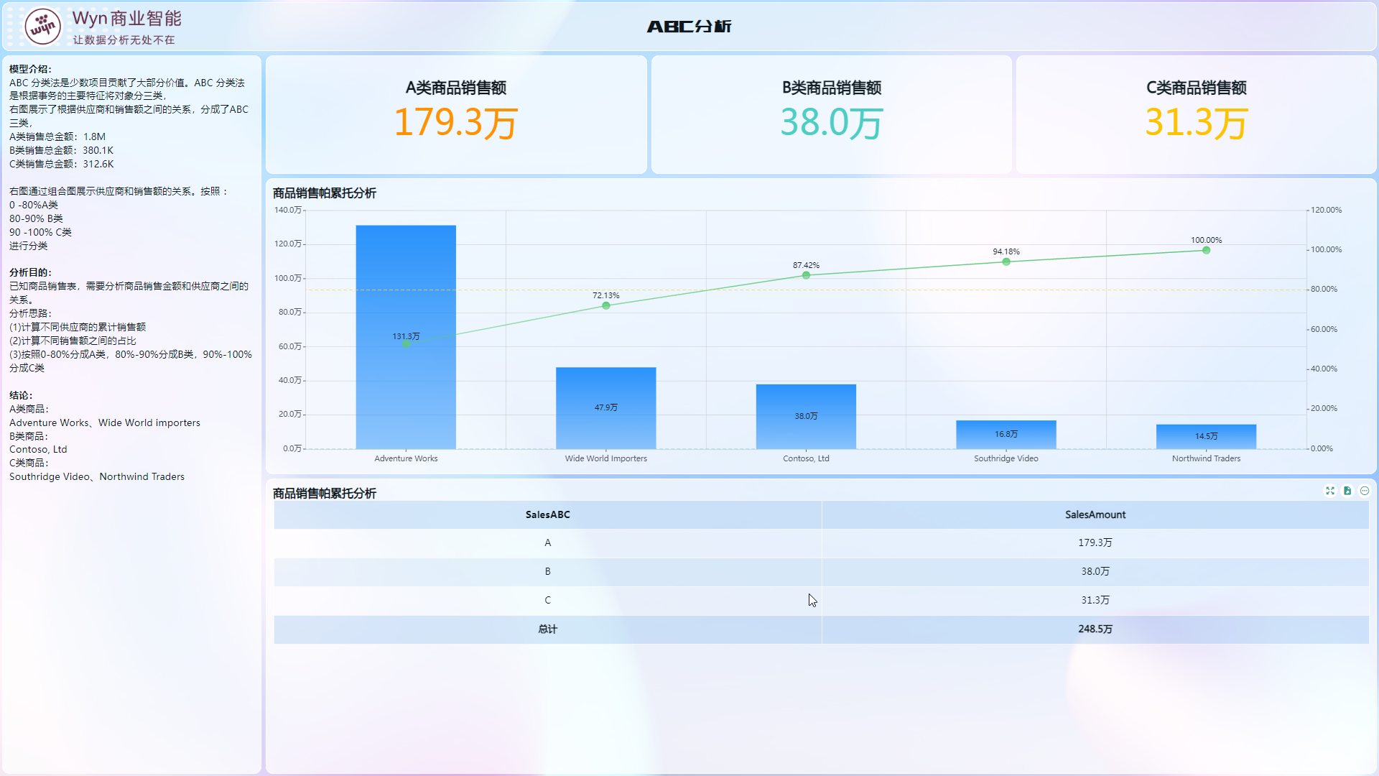Sort by SalesAmount column header

[1095, 514]
